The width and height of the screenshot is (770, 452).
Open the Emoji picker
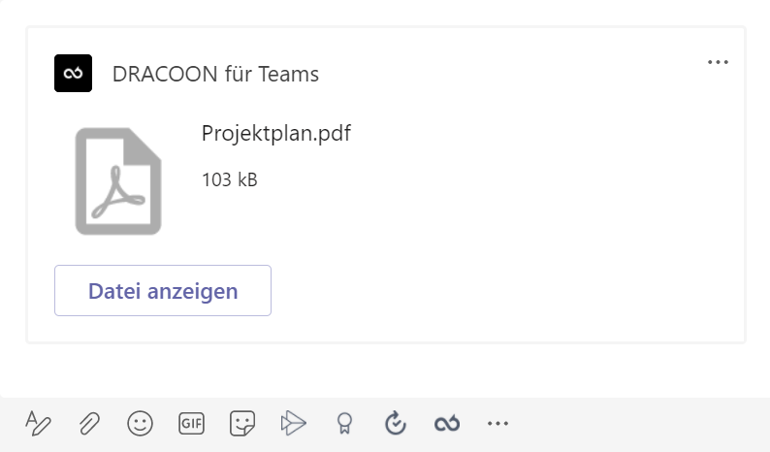pyautogui.click(x=140, y=423)
